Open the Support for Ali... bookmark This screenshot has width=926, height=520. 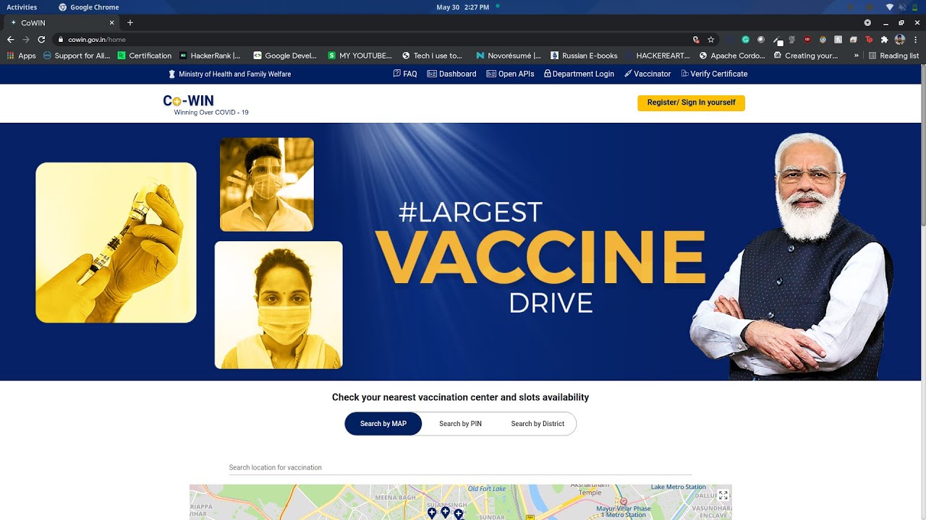77,56
